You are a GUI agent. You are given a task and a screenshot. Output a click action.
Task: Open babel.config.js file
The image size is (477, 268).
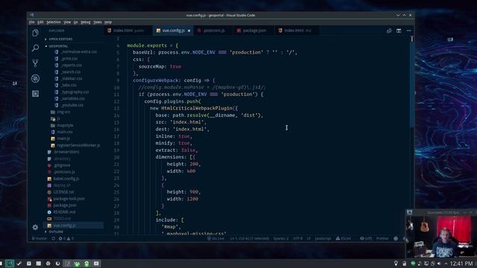66,179
